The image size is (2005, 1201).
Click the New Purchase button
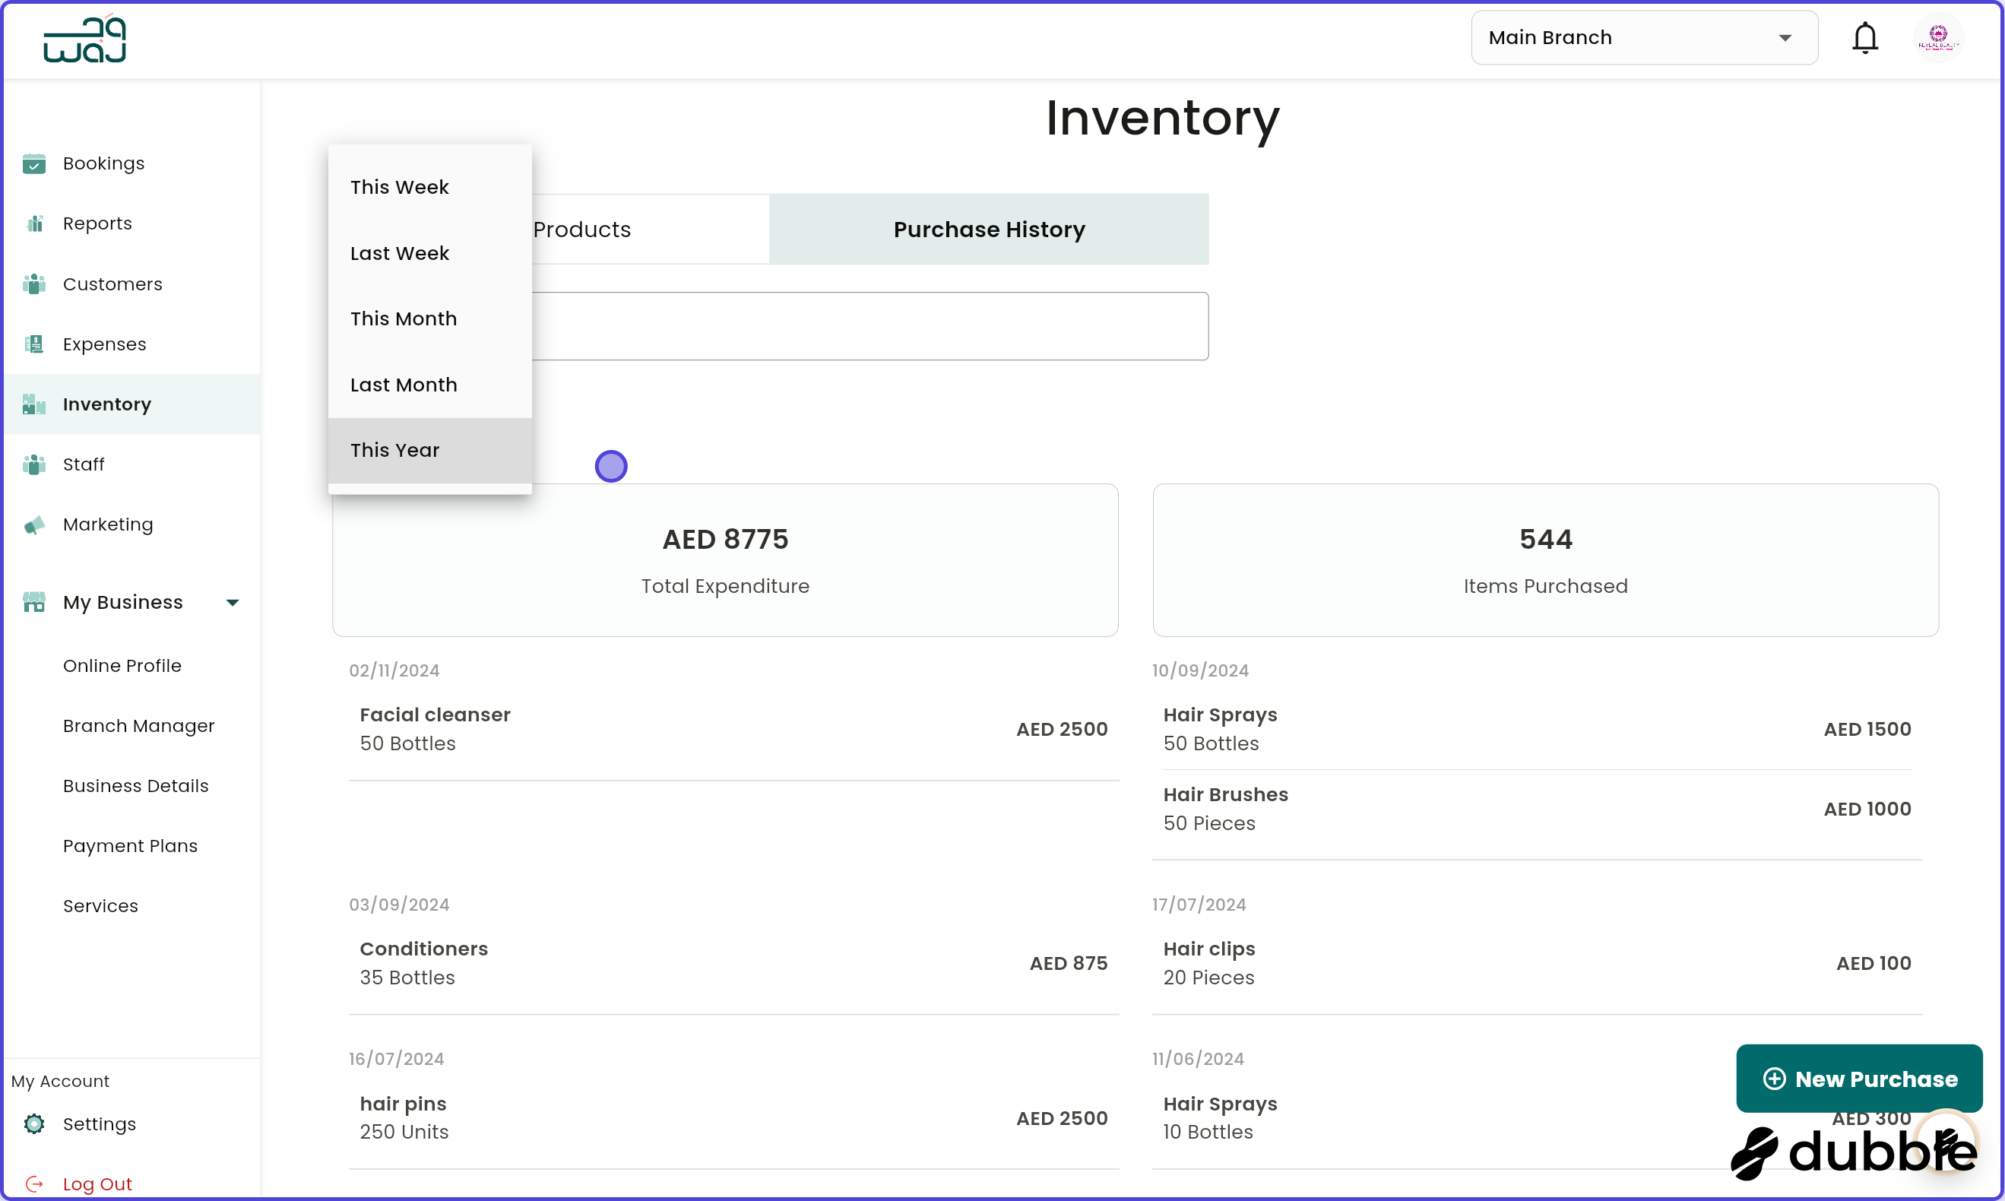(x=1858, y=1078)
